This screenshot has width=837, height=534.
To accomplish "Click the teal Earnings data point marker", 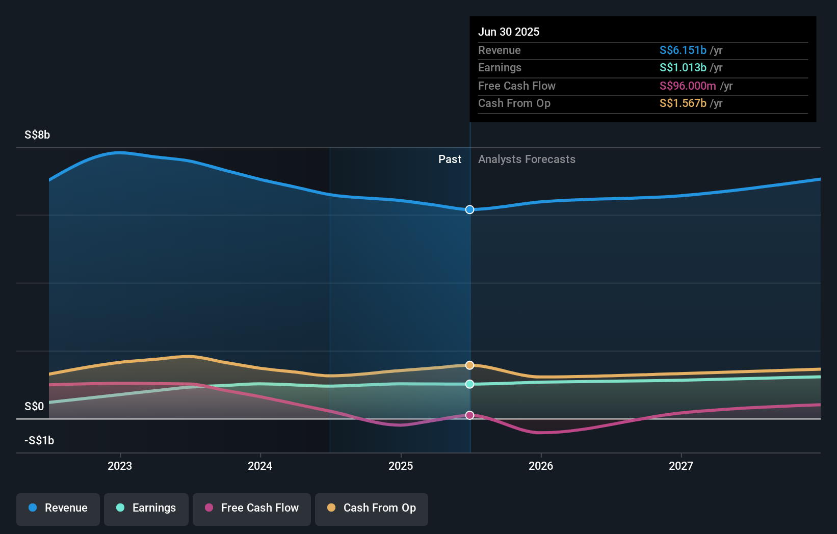I will pos(469,384).
